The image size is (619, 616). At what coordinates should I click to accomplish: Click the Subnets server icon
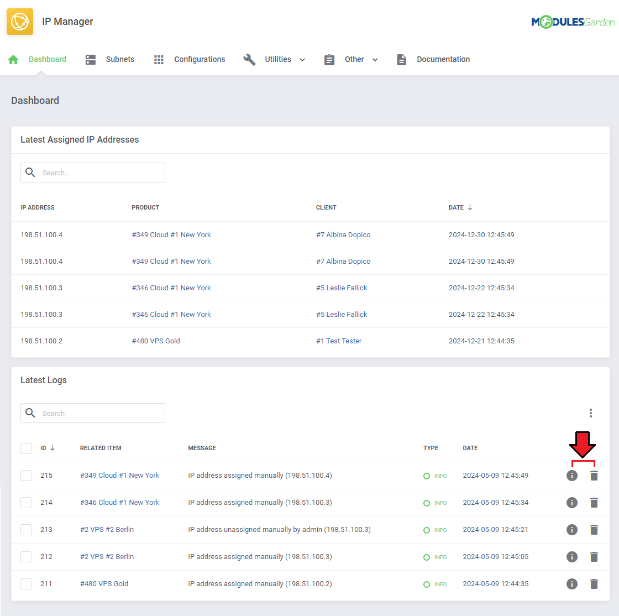pyautogui.click(x=91, y=60)
